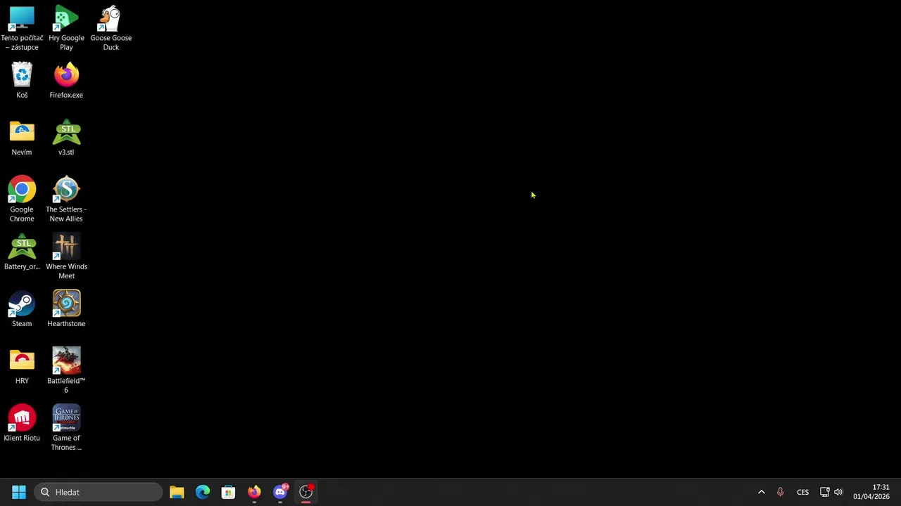Open network settings from the system tray

point(824,492)
